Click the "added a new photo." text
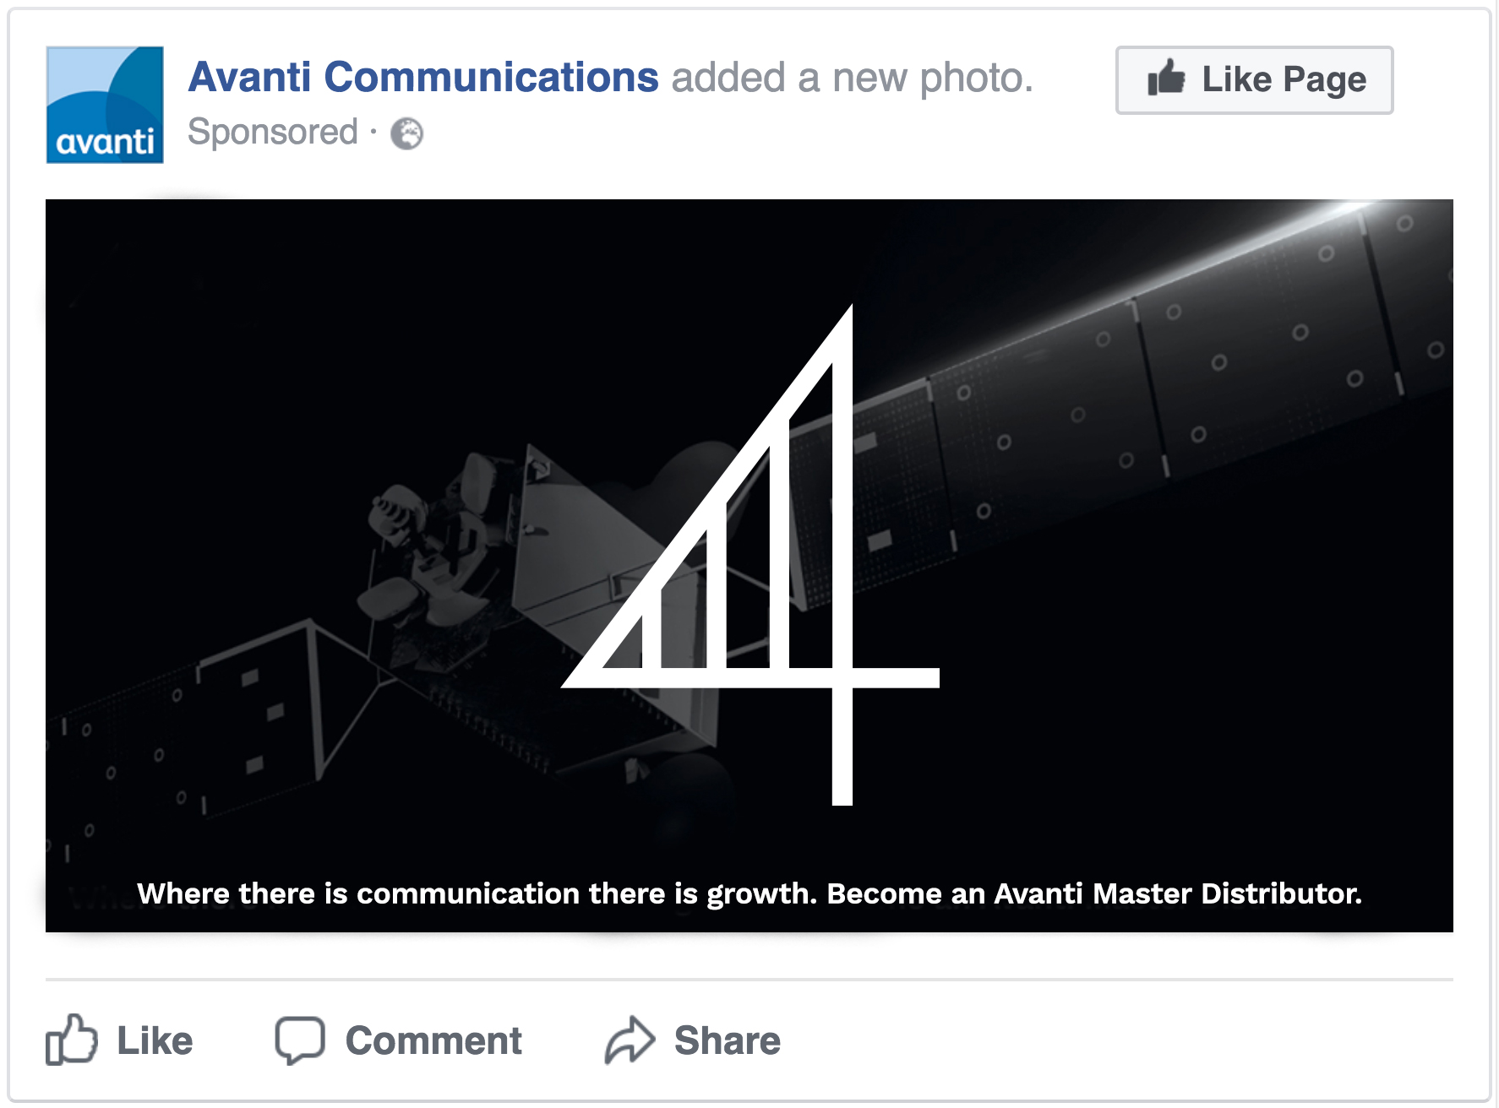The height and width of the screenshot is (1108, 1499). 852,78
